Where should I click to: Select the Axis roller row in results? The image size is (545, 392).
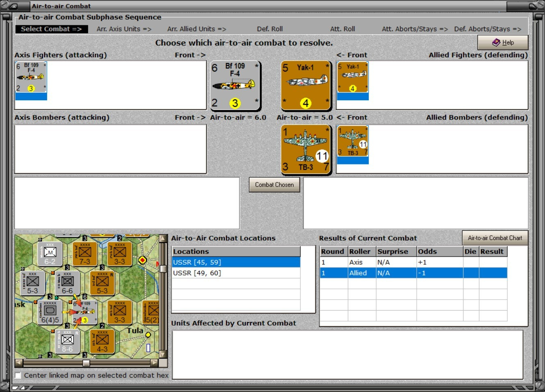click(x=413, y=262)
